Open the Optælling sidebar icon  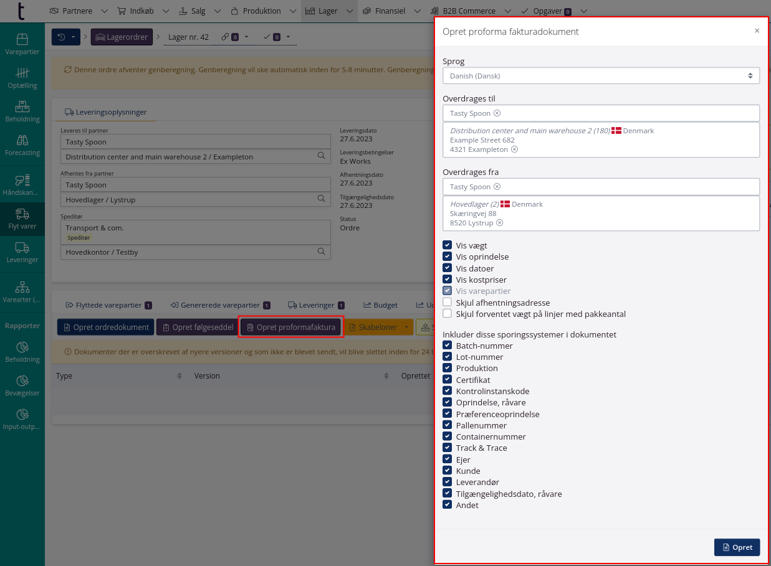(22, 77)
